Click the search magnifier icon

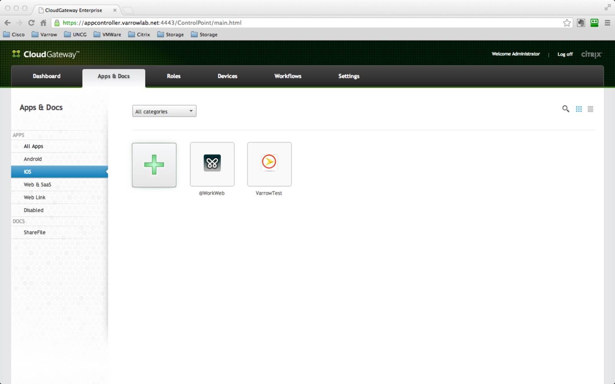tap(566, 109)
